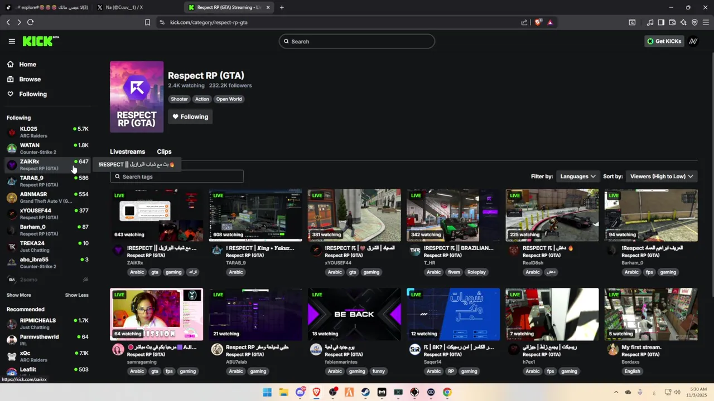Expand list with Show More
This screenshot has height=401, width=714.
click(19, 295)
